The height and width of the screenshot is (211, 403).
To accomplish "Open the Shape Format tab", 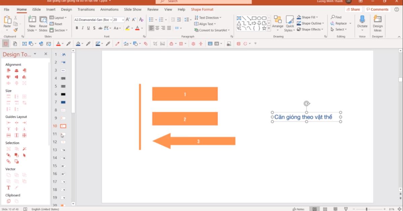I will tap(202, 10).
